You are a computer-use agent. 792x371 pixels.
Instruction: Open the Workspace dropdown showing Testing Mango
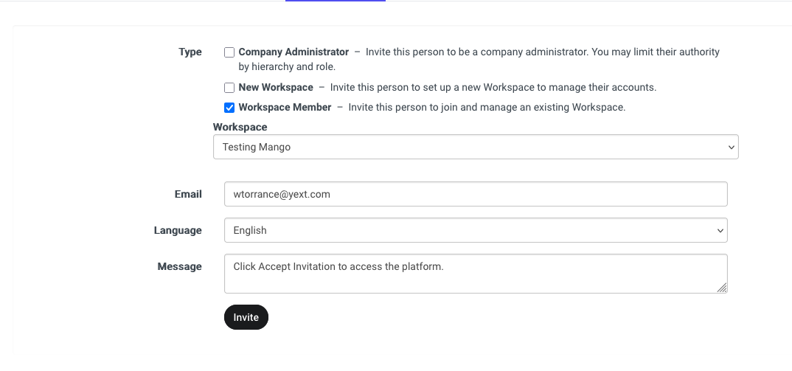[476, 147]
